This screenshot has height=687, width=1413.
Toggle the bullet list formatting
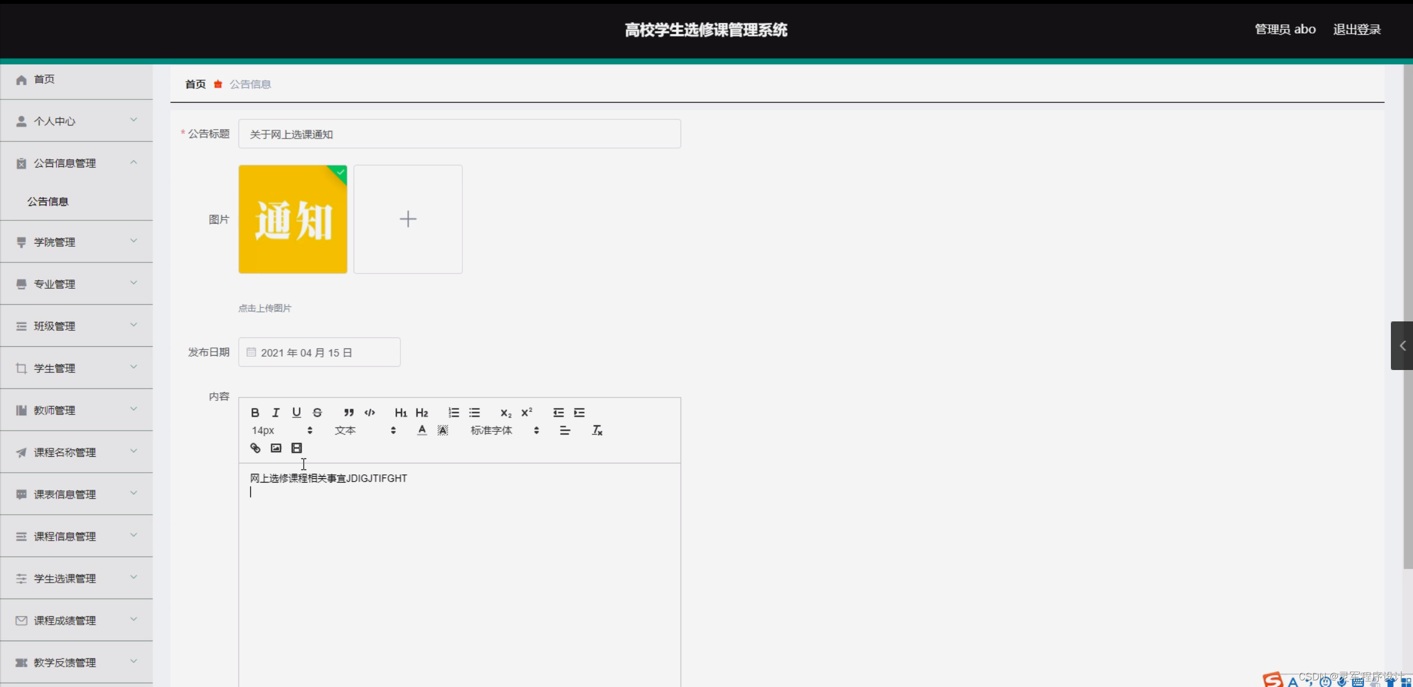coord(474,413)
